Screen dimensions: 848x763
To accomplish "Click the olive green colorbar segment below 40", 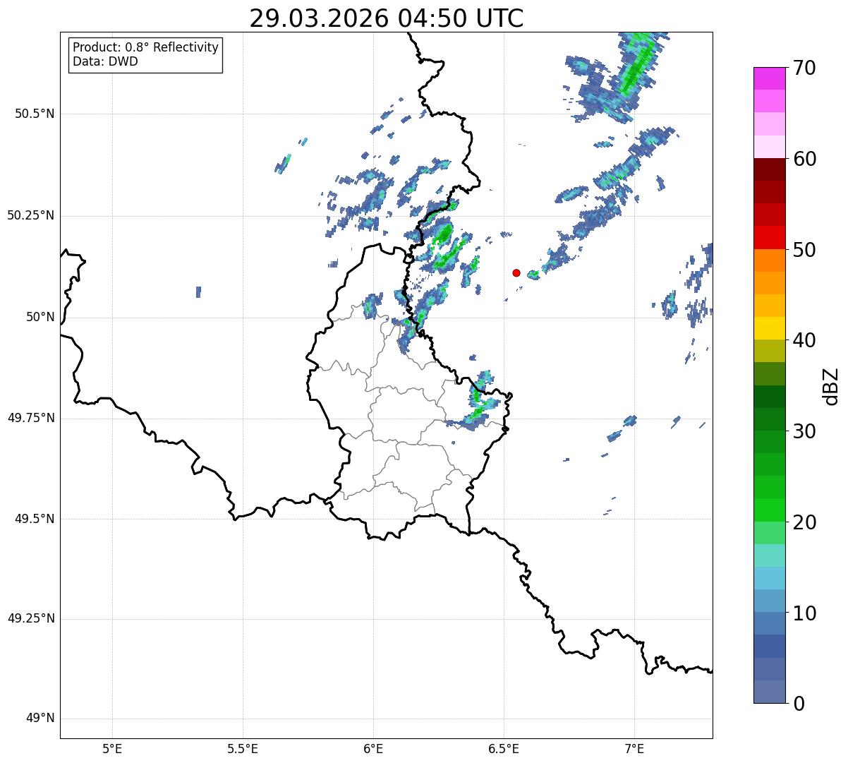I will [x=769, y=351].
